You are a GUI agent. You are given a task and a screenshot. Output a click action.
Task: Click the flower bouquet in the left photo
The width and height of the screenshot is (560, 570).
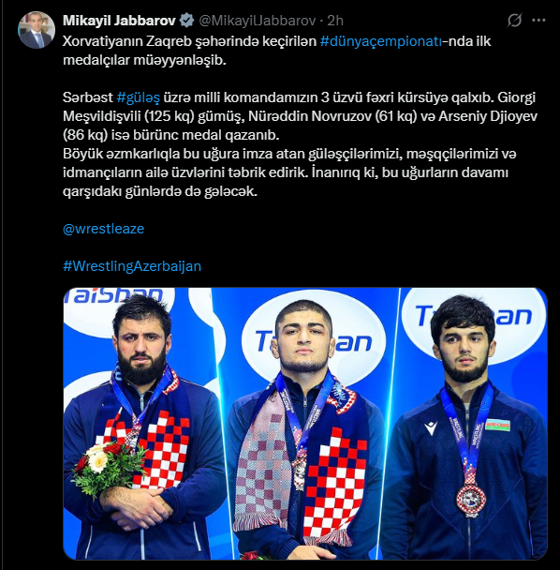(107, 468)
